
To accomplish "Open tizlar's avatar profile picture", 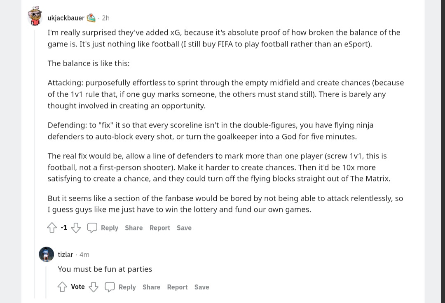I will click(46, 254).
